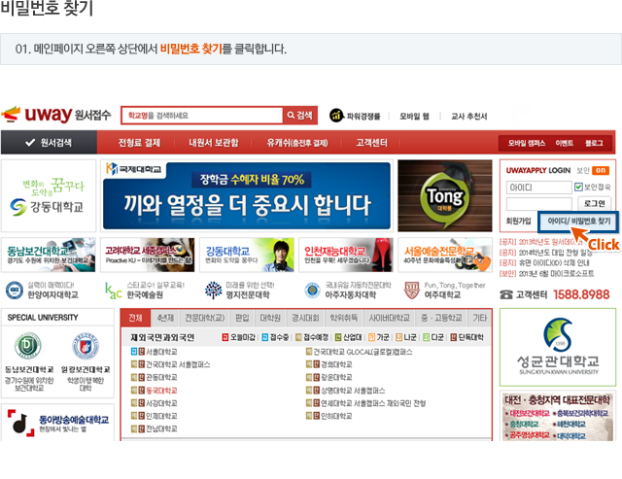
Task: Click the 원광보건대학교 round emblem
Action: pyautogui.click(x=86, y=346)
